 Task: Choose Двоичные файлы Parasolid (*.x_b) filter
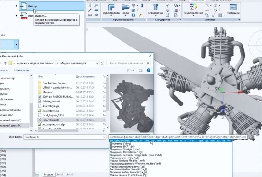pos(128,172)
